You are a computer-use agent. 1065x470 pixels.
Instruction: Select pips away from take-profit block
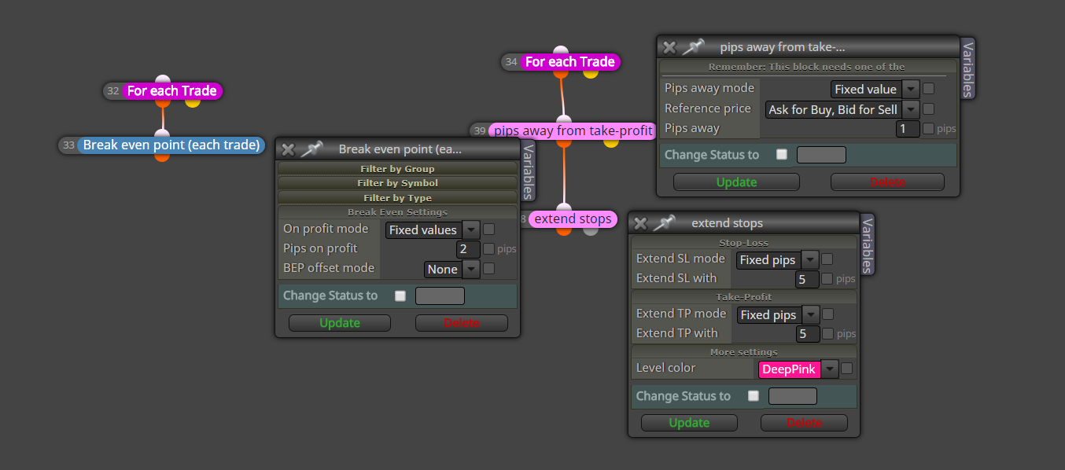[x=572, y=130]
